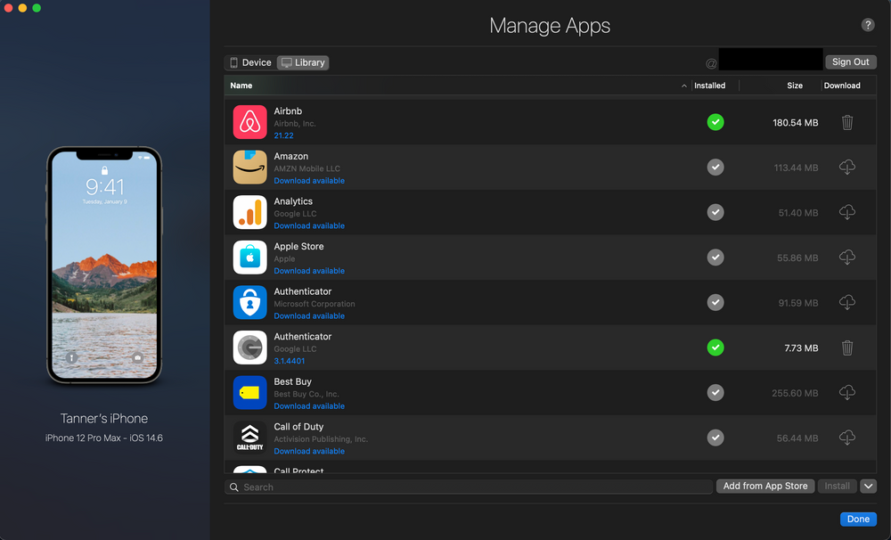Open the Install options dropdown arrow
891x540 pixels.
pos(868,486)
